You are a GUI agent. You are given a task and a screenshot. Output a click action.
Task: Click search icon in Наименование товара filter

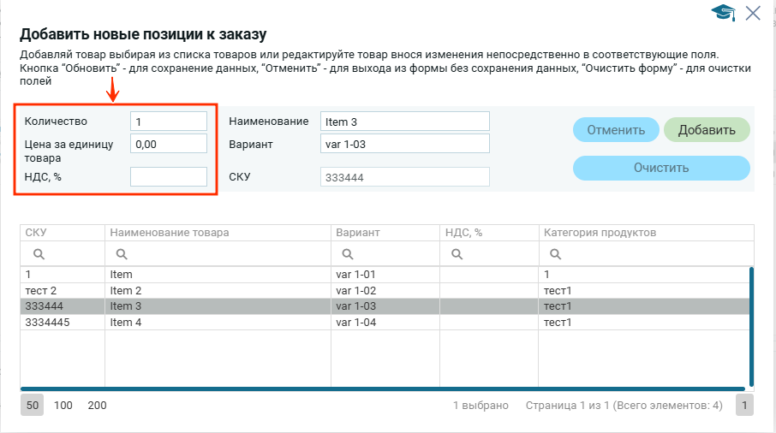(122, 253)
